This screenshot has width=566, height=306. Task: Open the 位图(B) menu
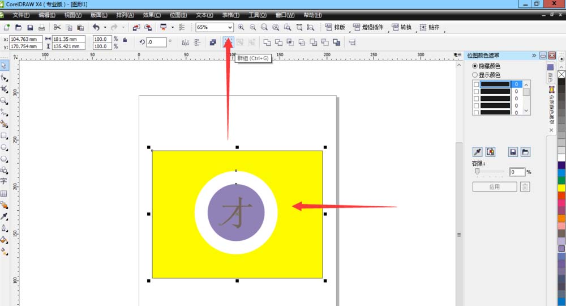pos(178,15)
